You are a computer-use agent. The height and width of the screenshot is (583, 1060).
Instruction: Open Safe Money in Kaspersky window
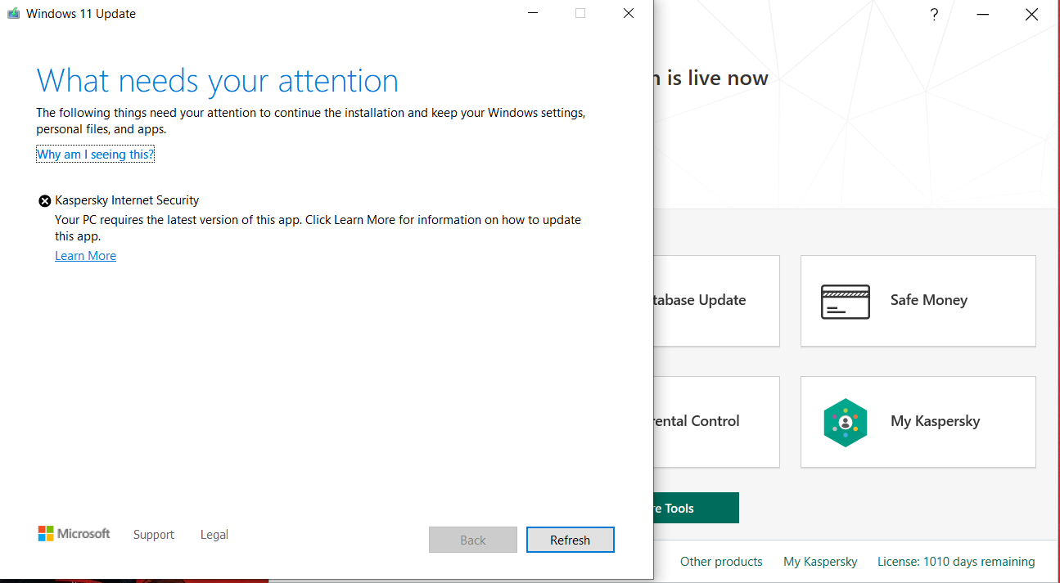tap(918, 301)
